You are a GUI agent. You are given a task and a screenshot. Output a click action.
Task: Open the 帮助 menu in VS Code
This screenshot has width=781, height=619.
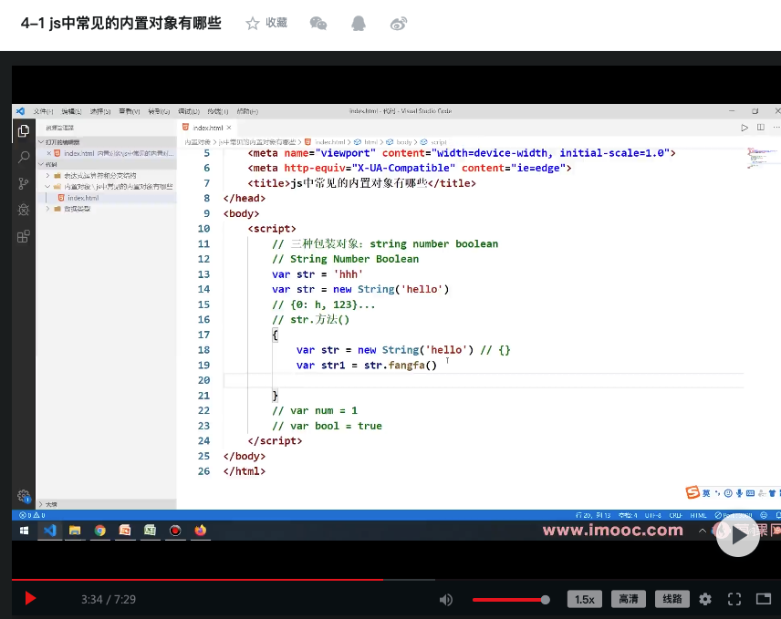tap(247, 111)
